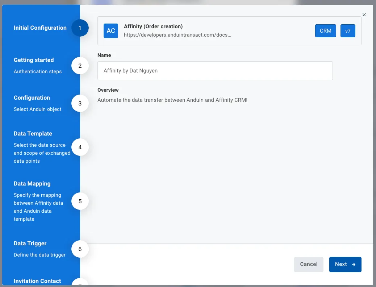This screenshot has height=287, width=376.
Task: Open Getting started step
Action: click(34, 60)
